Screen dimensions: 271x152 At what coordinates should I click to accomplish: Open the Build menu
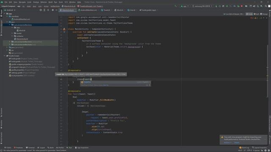pos(50,2)
